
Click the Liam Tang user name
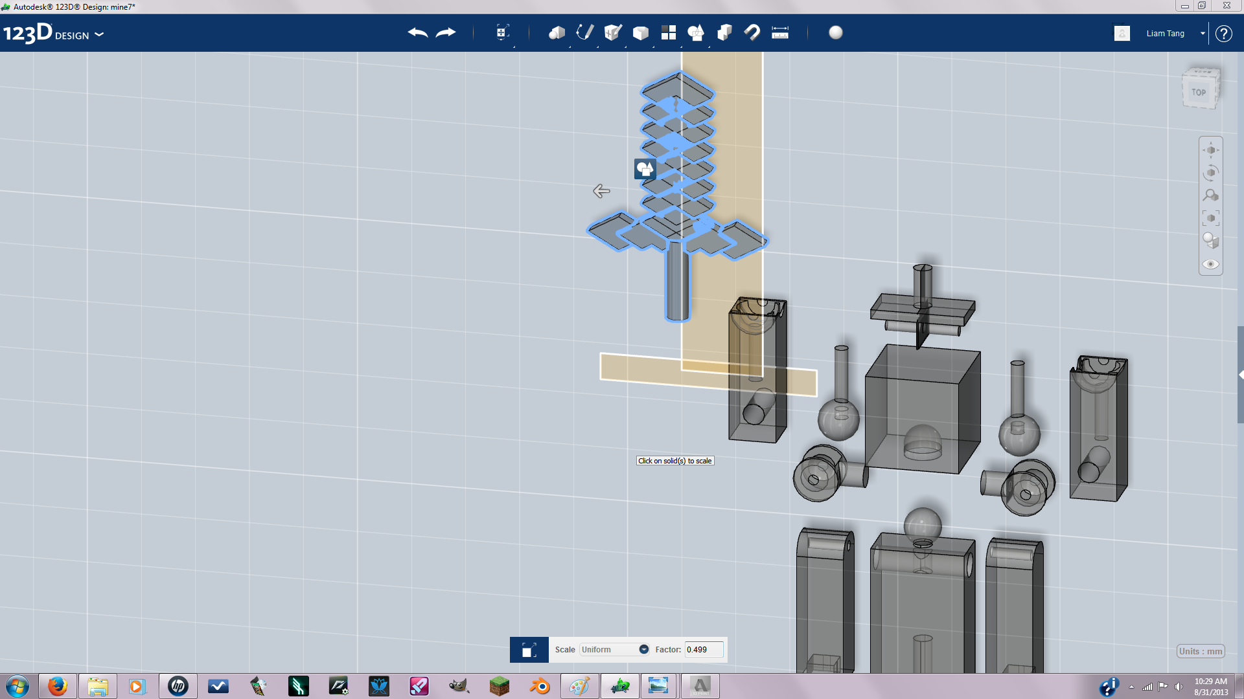coord(1165,34)
